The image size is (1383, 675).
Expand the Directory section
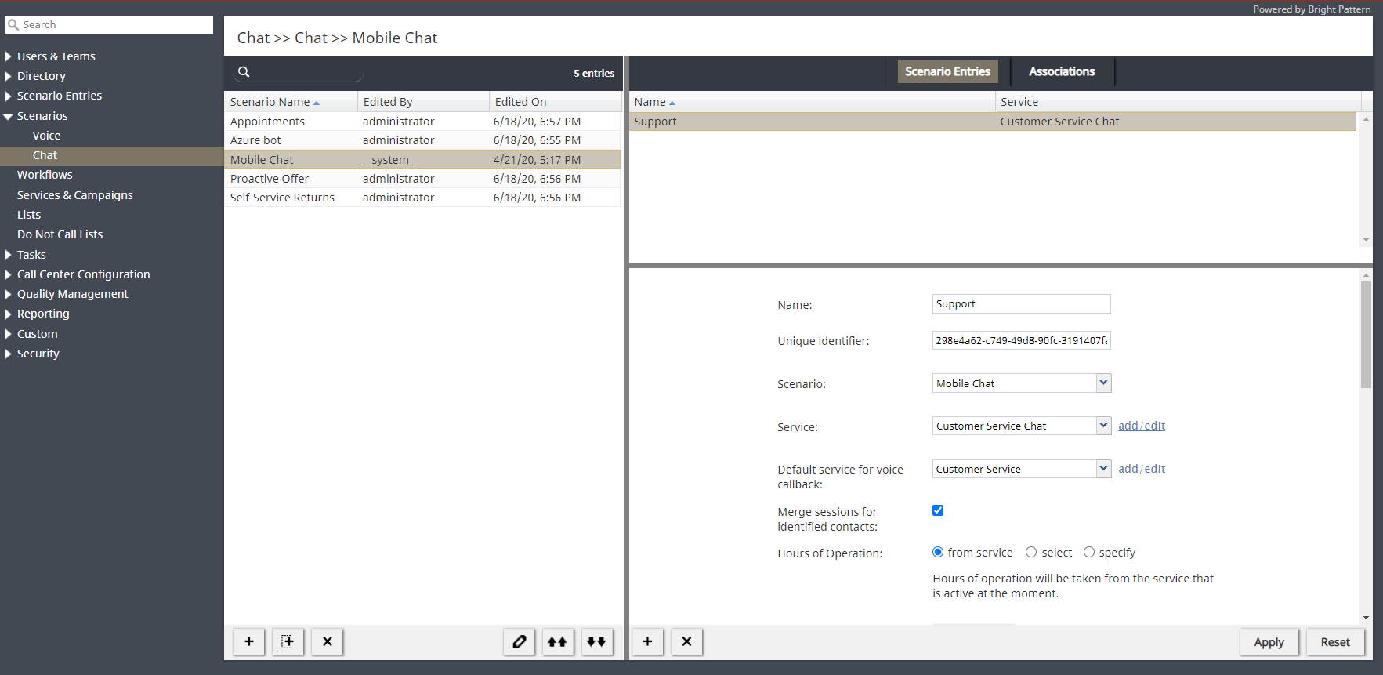pyautogui.click(x=8, y=76)
